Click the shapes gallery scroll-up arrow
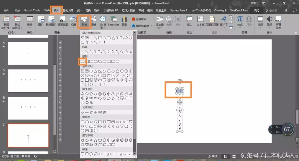The width and height of the screenshot is (299, 161). pos(135,33)
